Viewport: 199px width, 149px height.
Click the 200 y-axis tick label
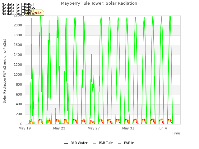click(19, 114)
